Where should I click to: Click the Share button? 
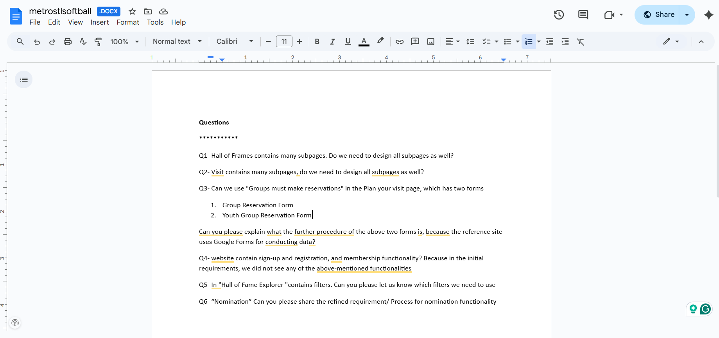pyautogui.click(x=659, y=15)
